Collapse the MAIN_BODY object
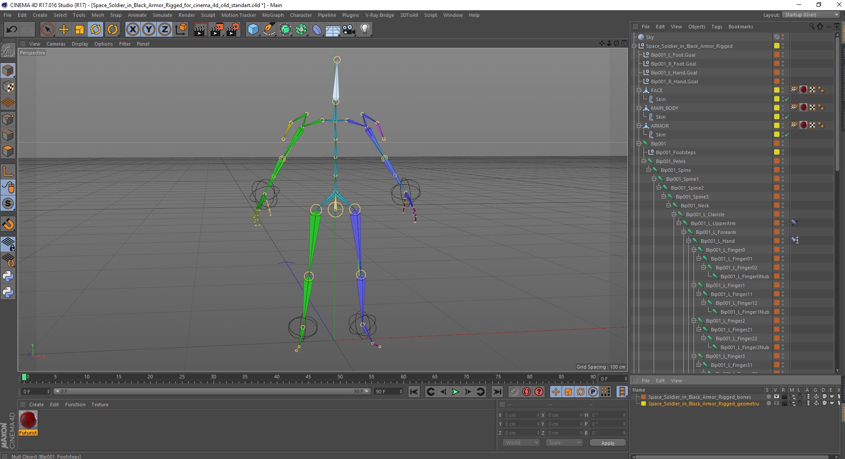Image resolution: width=845 pixels, height=459 pixels. click(639, 108)
